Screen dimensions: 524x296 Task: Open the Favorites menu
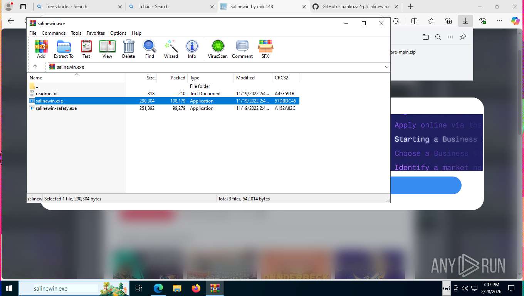[96, 33]
